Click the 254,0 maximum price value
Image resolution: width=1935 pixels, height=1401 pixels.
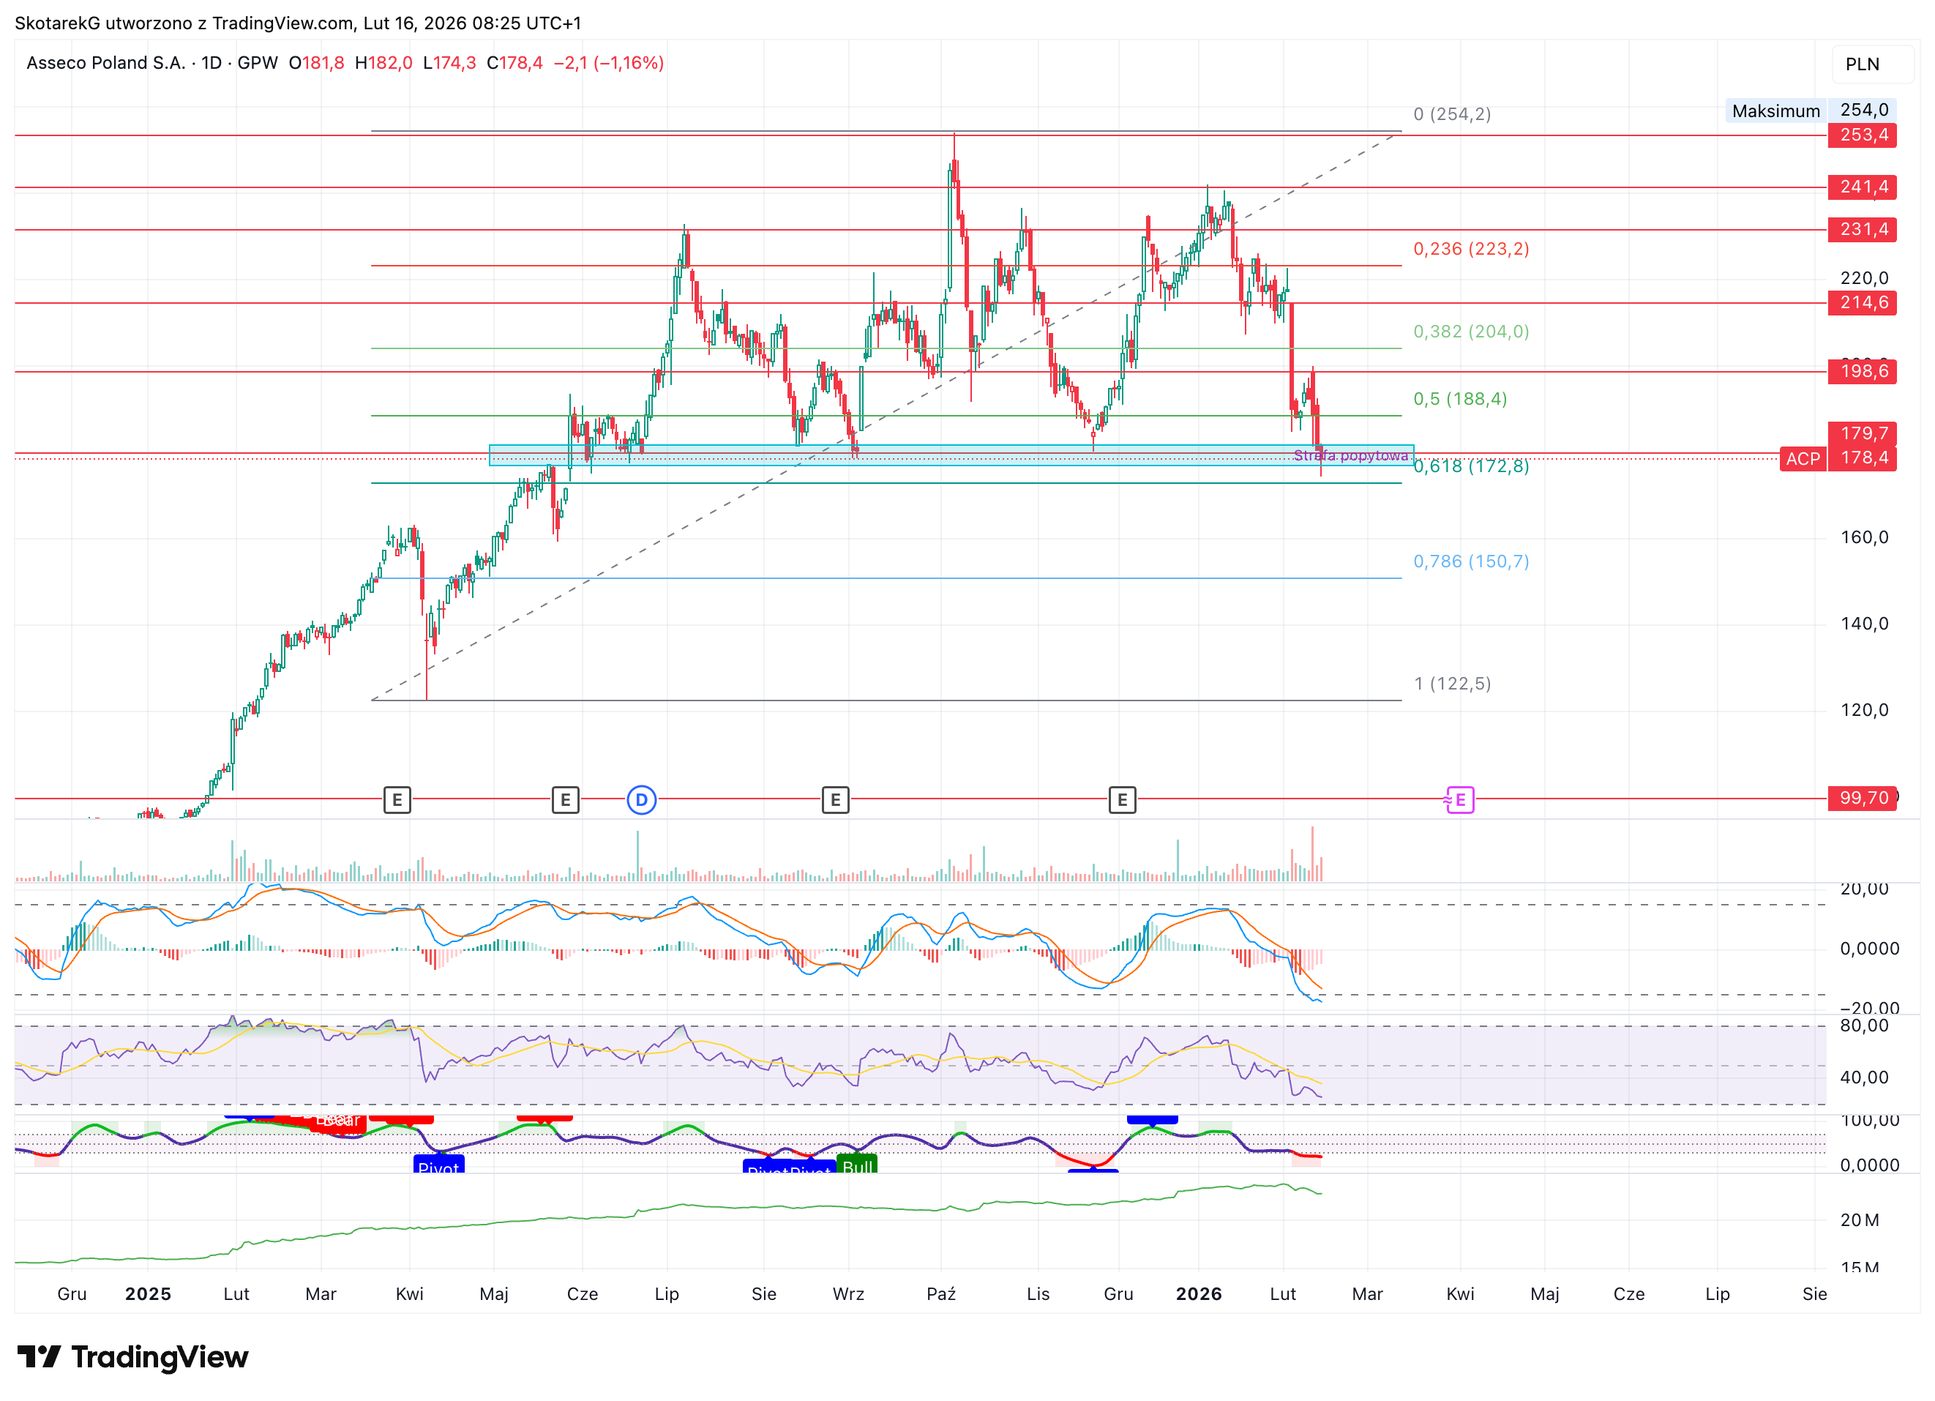click(x=1863, y=110)
